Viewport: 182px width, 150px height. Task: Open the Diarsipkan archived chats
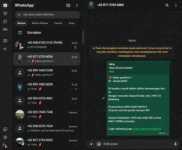pyautogui.click(x=47, y=33)
